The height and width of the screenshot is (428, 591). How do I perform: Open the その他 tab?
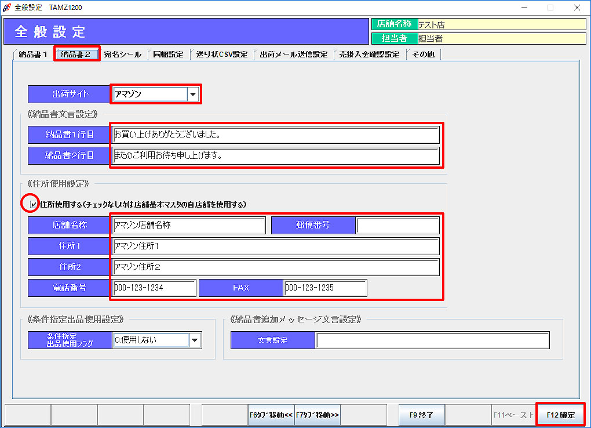(424, 55)
